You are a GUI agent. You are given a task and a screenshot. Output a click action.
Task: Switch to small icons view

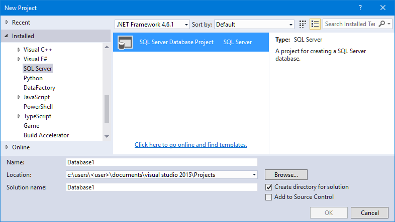(x=303, y=24)
